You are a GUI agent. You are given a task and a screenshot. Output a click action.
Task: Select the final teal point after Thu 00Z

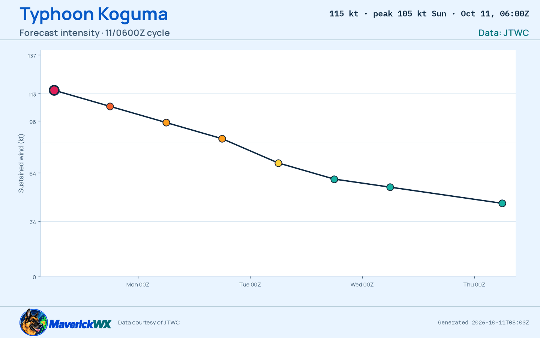502,203
